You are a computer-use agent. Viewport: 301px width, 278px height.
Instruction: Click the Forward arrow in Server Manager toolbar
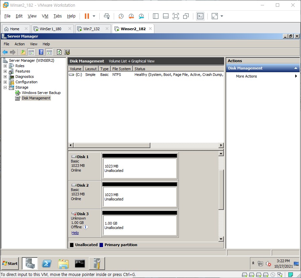pyautogui.click(x=13, y=52)
